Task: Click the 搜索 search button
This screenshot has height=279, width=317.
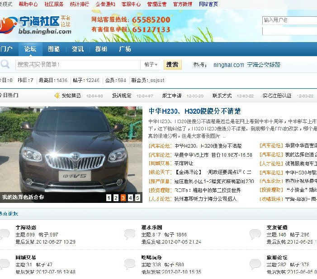Action: (172, 65)
